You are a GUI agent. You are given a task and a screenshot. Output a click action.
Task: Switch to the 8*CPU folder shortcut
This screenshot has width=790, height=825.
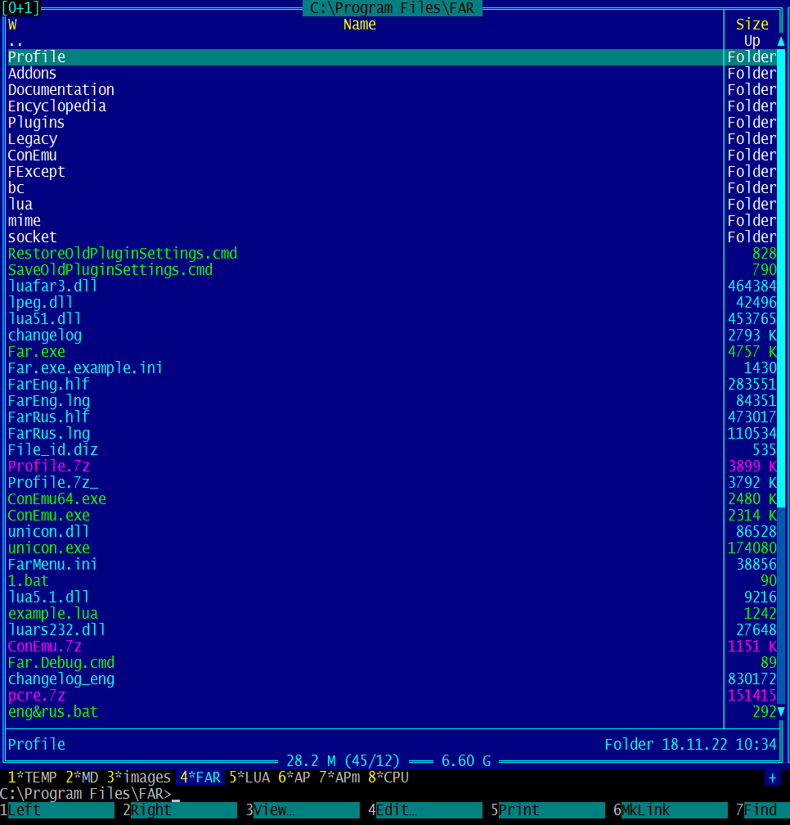(x=388, y=778)
